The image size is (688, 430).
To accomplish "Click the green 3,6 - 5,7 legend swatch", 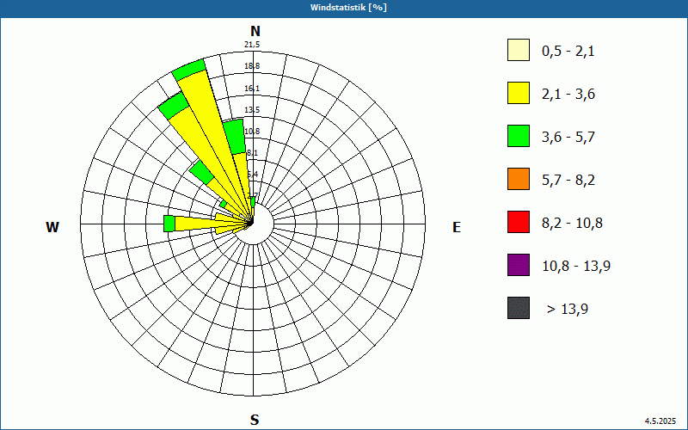I will click(519, 136).
